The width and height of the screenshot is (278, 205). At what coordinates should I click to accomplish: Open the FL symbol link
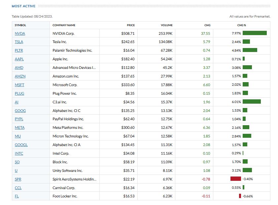17,196
